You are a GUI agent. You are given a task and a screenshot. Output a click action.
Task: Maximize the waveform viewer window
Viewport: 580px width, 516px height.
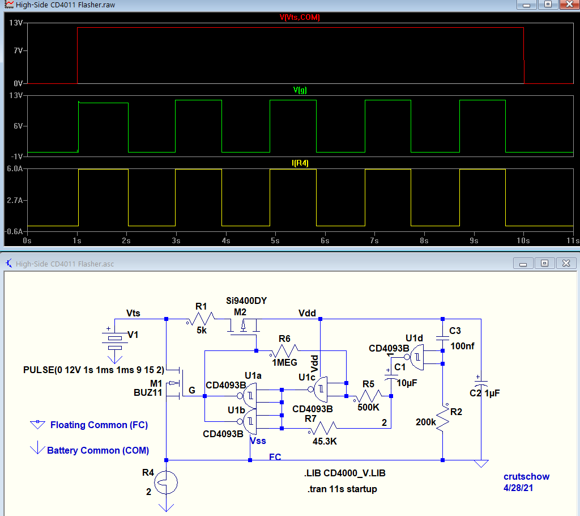point(548,5)
